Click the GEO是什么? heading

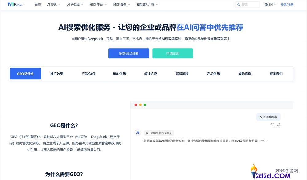64,125
